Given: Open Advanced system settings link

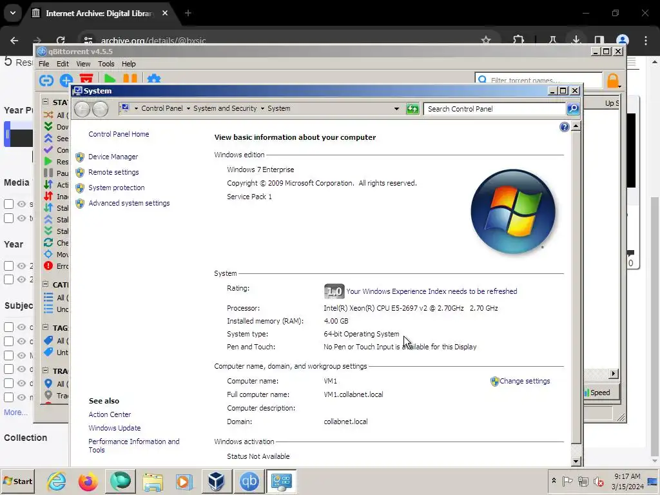Looking at the screenshot, I should tap(129, 203).
